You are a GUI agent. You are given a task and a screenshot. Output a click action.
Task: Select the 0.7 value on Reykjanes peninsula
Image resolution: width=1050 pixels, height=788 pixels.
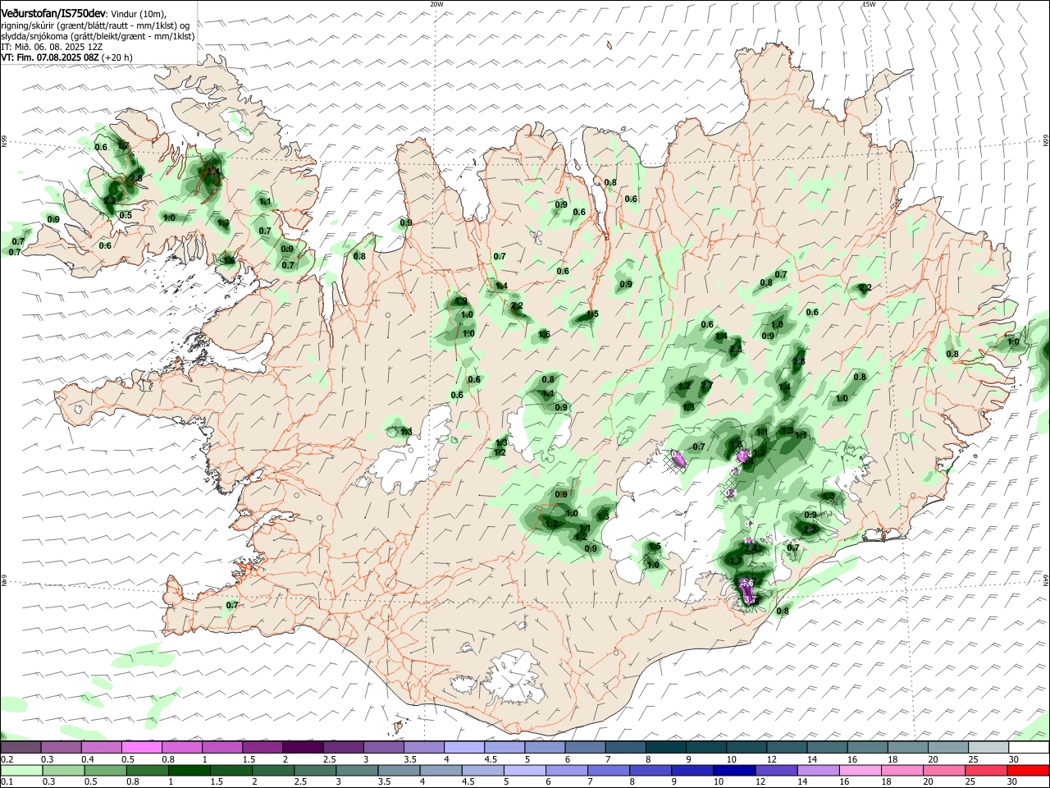(232, 605)
